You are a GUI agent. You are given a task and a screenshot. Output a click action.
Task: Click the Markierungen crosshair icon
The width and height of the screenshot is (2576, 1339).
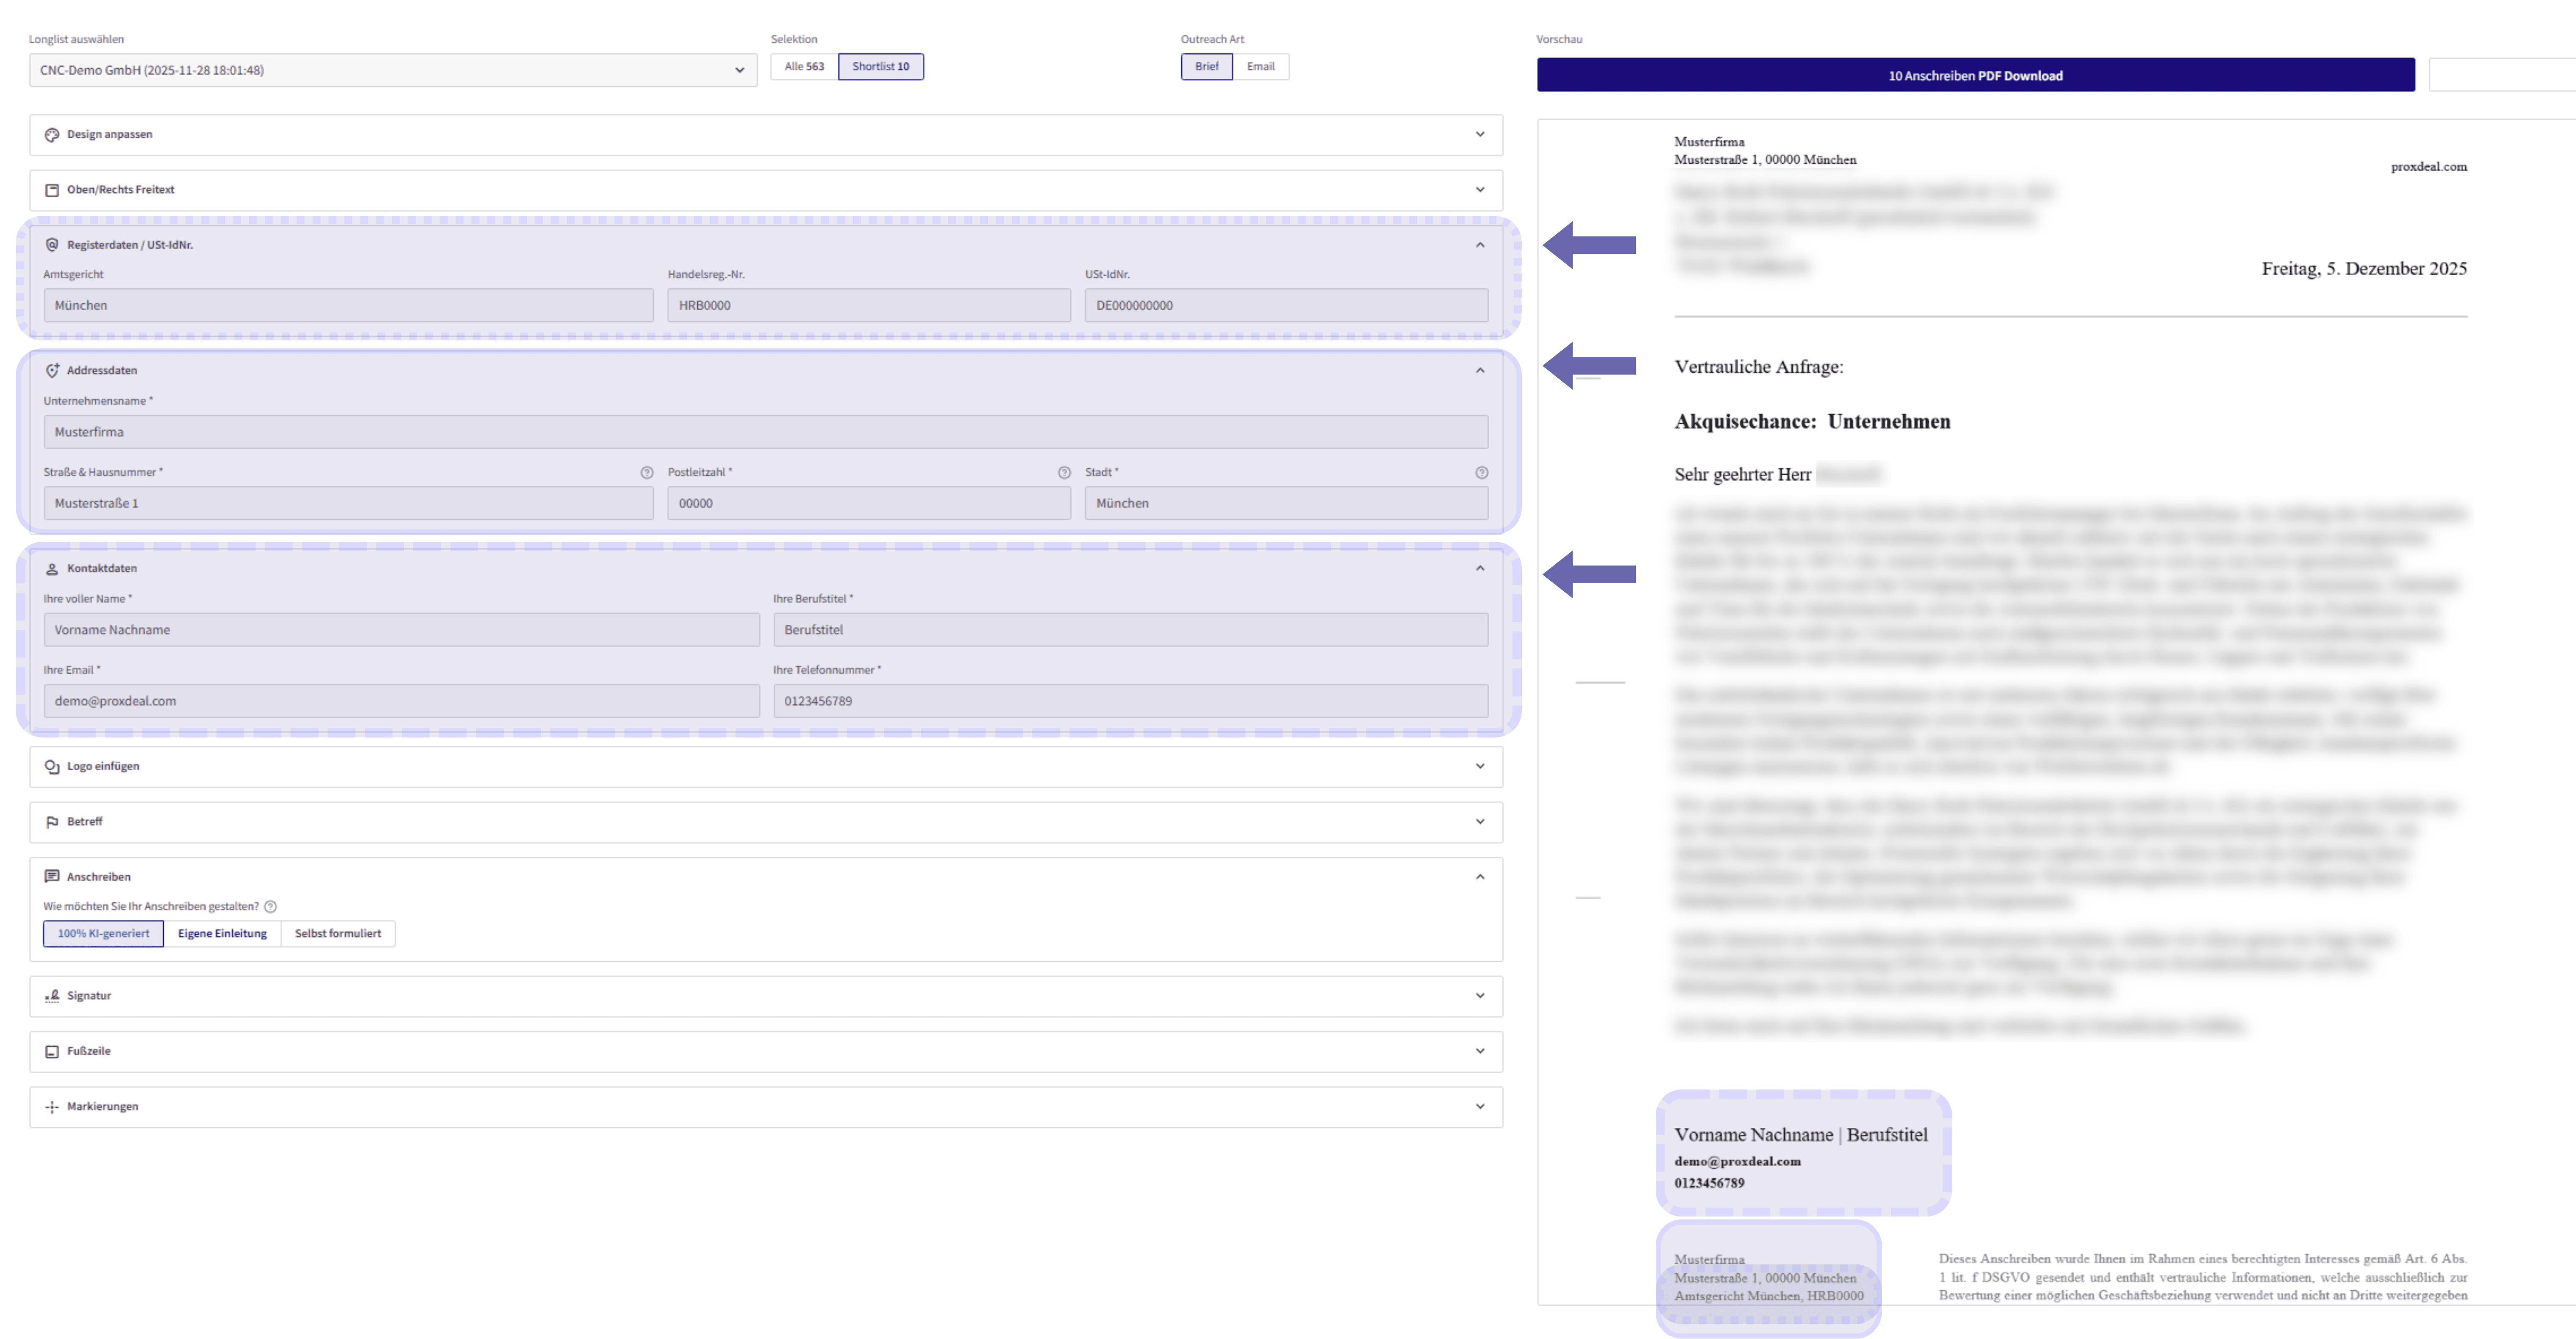pos(52,1107)
